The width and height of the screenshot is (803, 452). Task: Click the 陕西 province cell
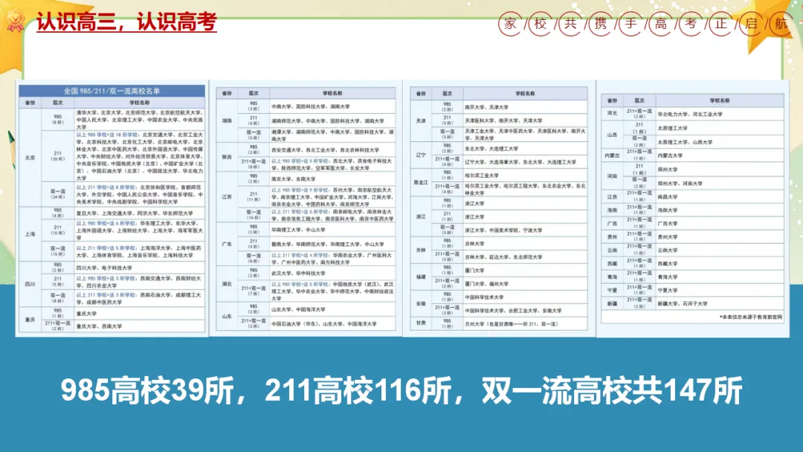pos(227,157)
